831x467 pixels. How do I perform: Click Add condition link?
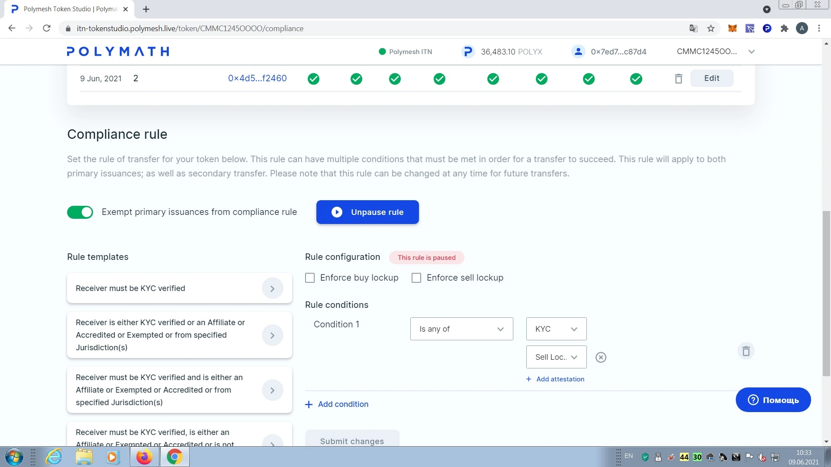click(x=337, y=404)
